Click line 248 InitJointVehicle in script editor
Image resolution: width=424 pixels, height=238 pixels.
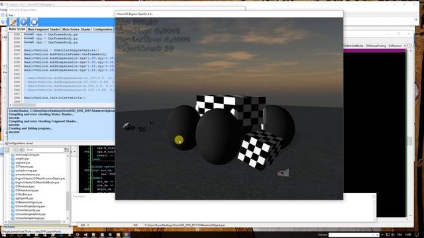point(54,98)
